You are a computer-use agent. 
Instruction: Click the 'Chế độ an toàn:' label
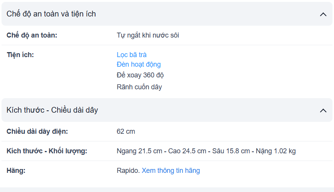[x=32, y=36]
